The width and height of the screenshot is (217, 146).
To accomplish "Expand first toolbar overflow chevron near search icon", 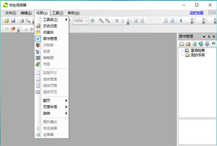I will [33, 22].
